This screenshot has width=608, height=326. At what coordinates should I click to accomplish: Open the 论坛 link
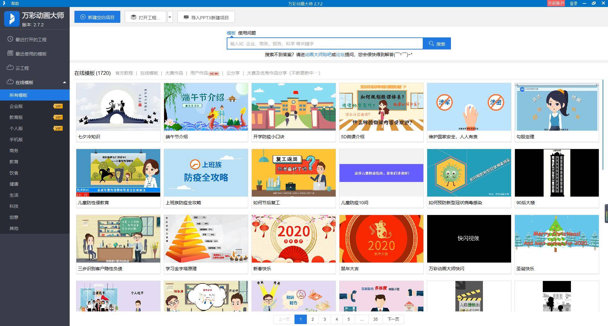pyautogui.click(x=340, y=55)
